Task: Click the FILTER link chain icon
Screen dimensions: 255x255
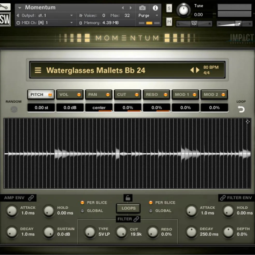Action: pyautogui.click(x=136, y=219)
